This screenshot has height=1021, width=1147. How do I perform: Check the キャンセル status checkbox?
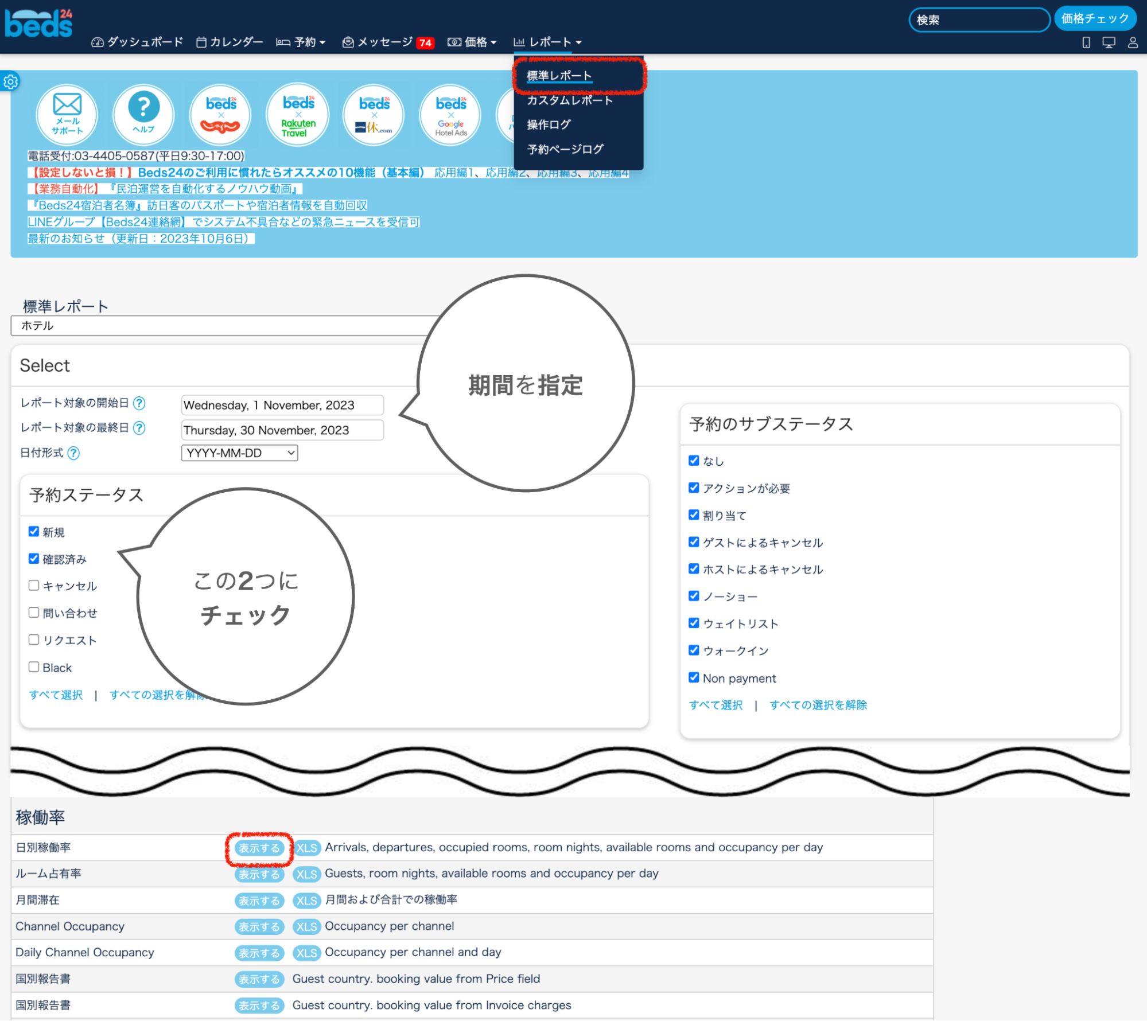(34, 585)
